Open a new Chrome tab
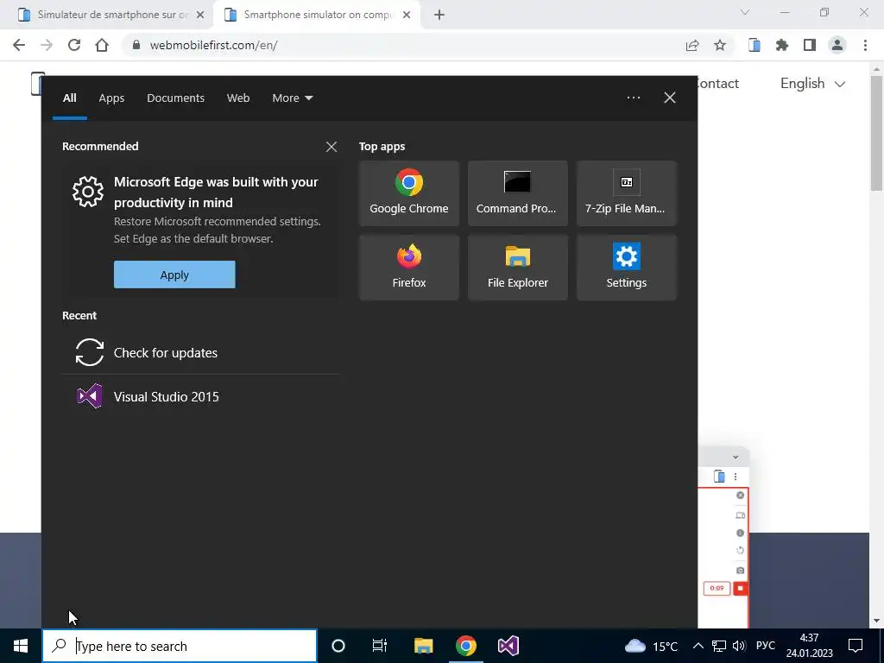 pyautogui.click(x=439, y=16)
